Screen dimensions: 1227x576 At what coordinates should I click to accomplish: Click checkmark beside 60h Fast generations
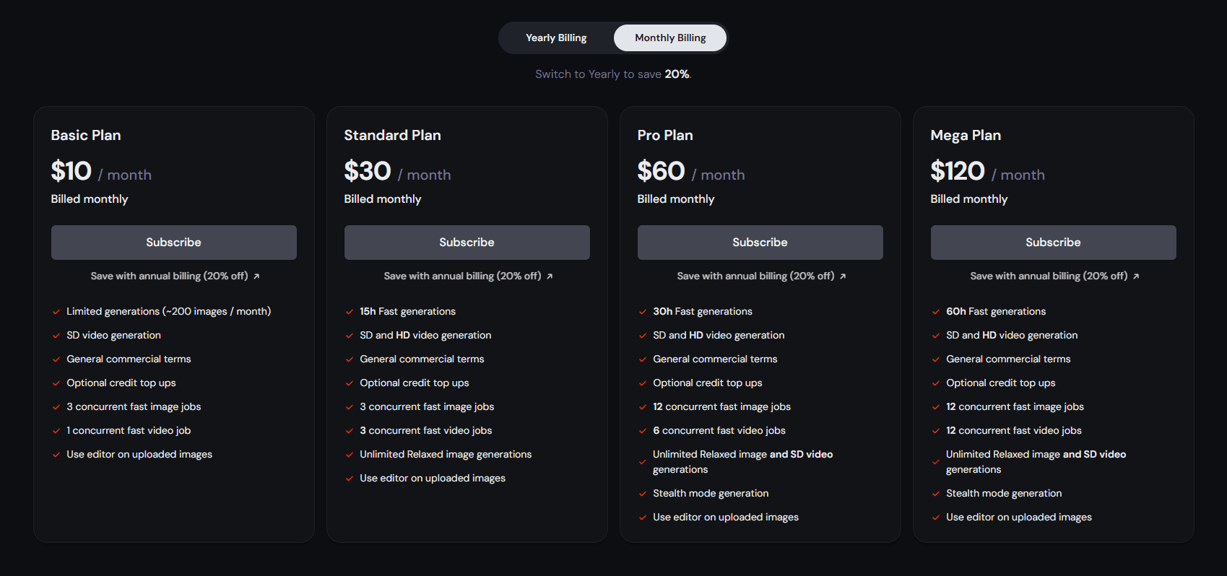pos(935,312)
